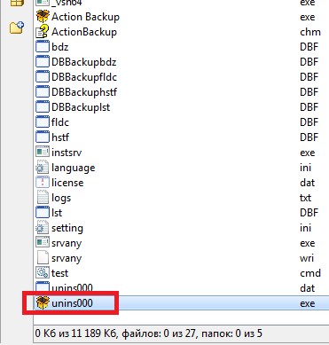Click the unins000 dat file icon
Viewport: 329px width, 345px height.
click(43, 287)
